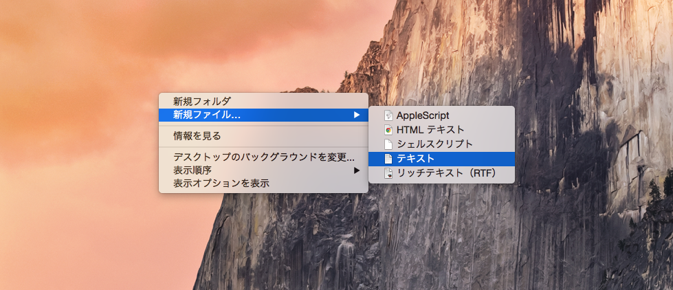This screenshot has width=673, height=290.
Task: Create a new シェルスクリプト file
Action: 441,144
